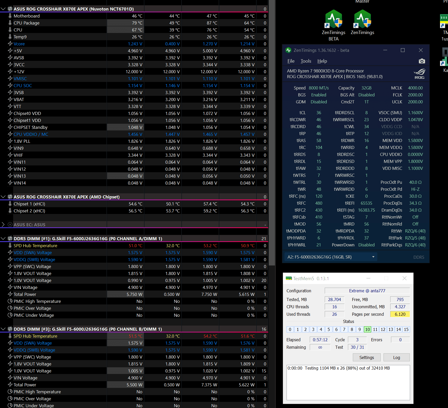Open the ZenTimings desktop shortcut
Viewport: 448px width, 408px height.
point(362,22)
